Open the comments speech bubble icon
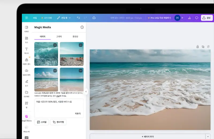 click(197, 18)
